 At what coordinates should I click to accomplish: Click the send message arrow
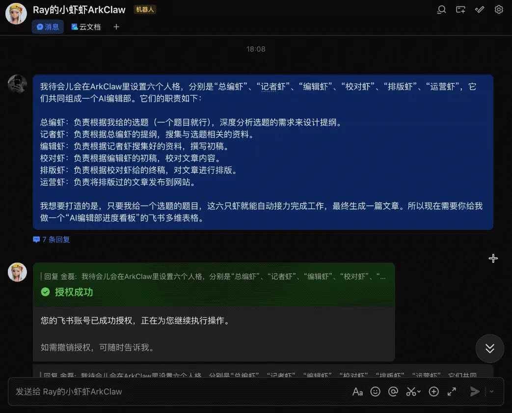click(474, 391)
